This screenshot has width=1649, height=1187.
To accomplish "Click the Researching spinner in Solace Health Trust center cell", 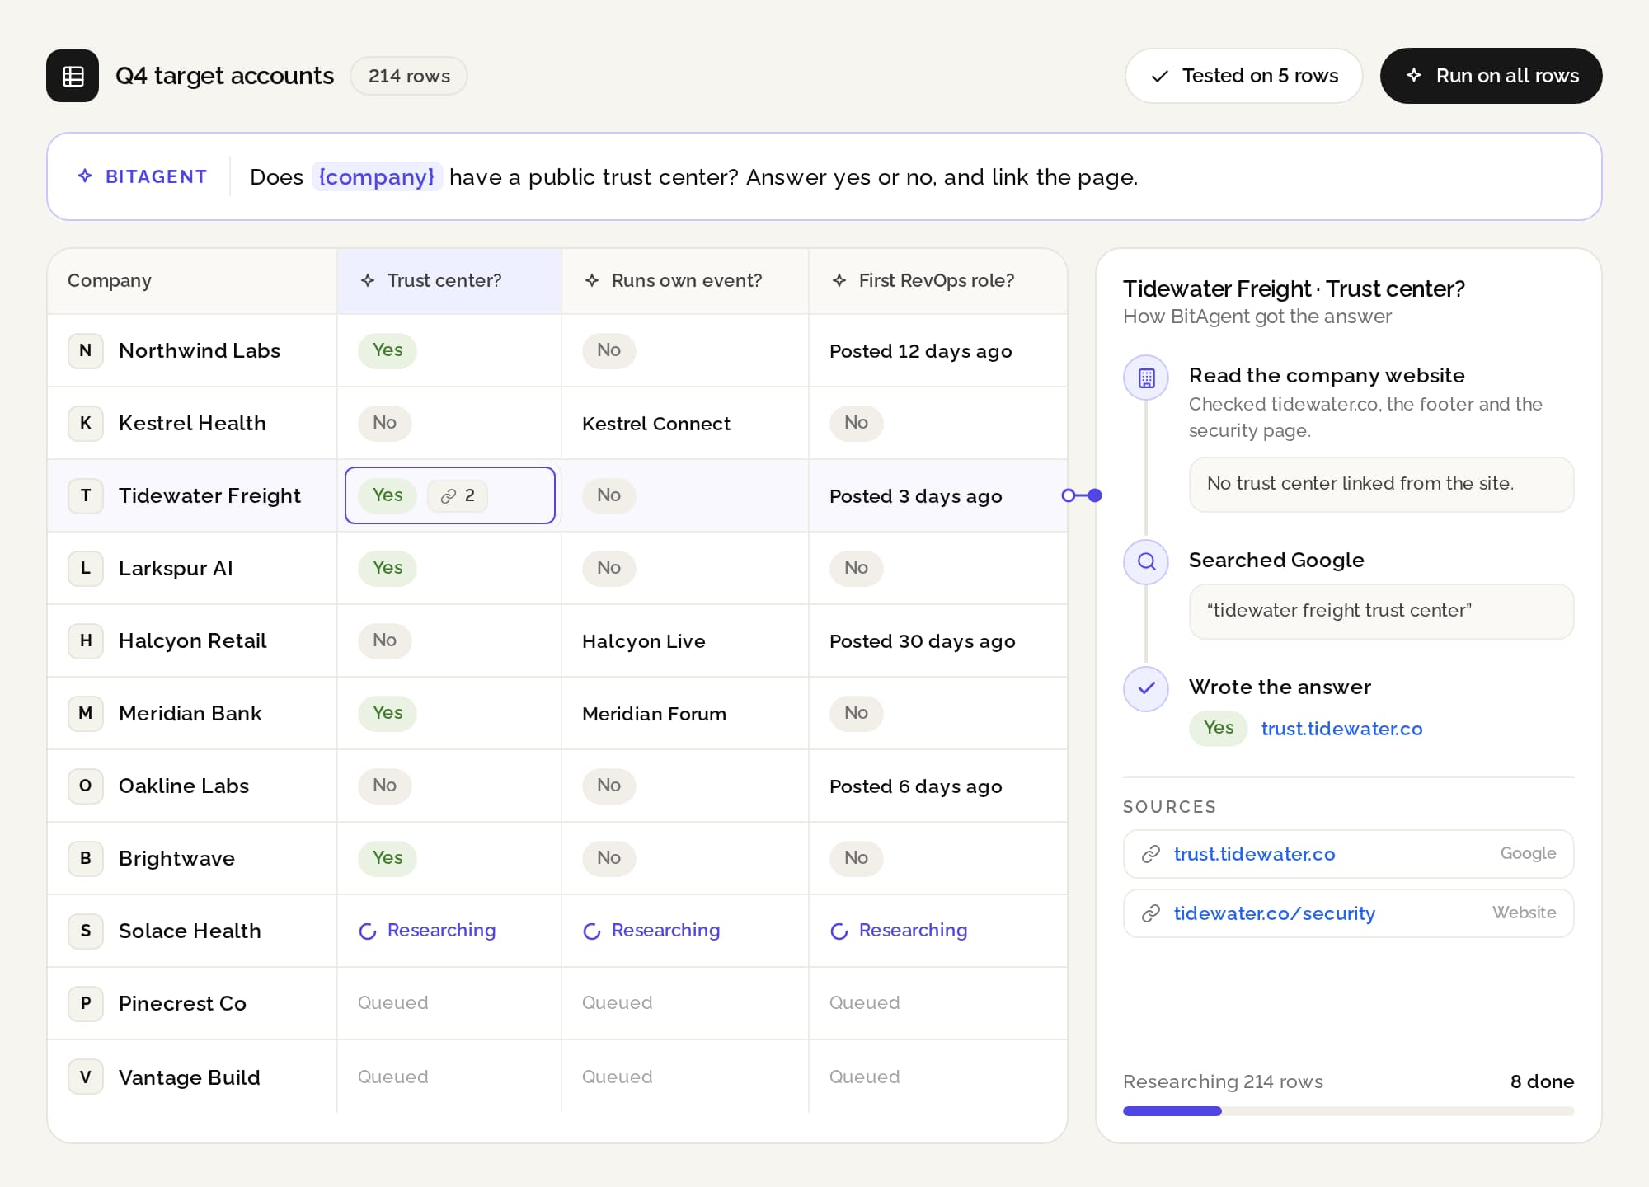I will 368,931.
